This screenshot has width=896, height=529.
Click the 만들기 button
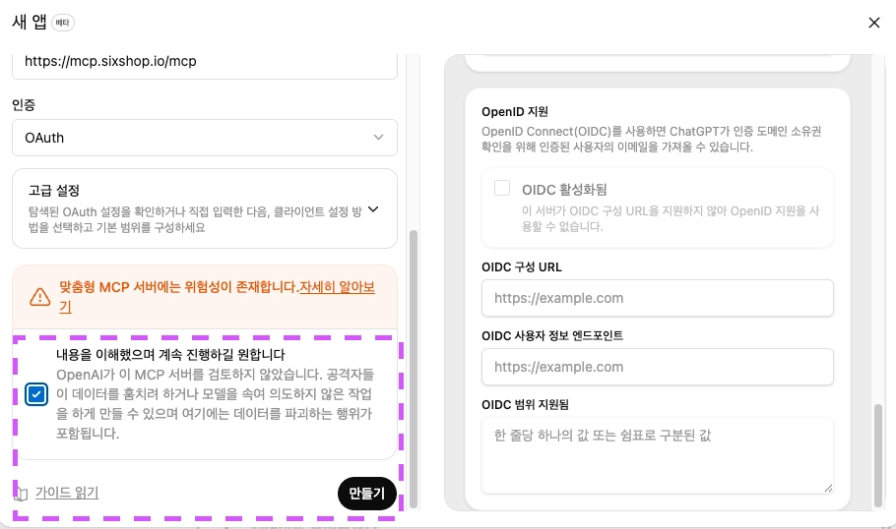tap(367, 494)
